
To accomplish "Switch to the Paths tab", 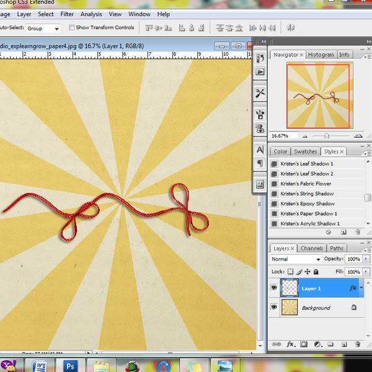I will (337, 248).
